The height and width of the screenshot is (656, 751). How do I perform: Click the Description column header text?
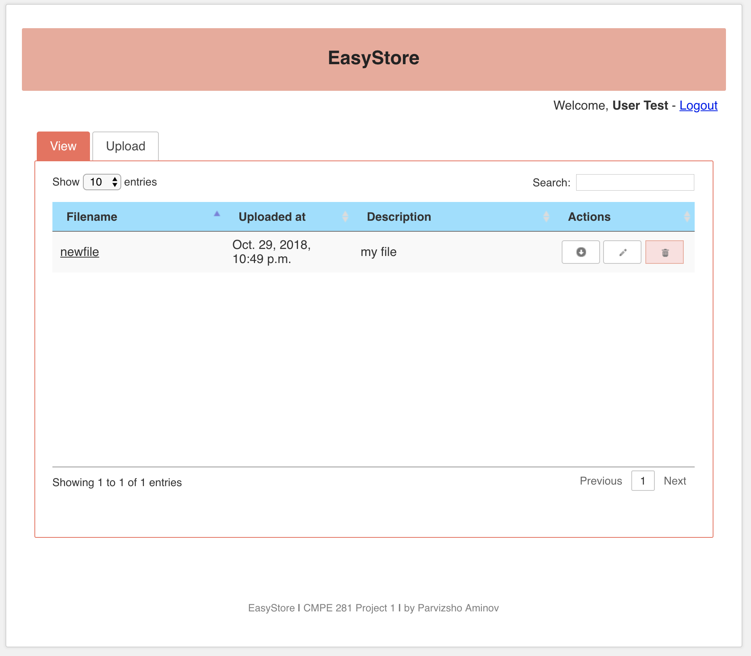pos(399,216)
